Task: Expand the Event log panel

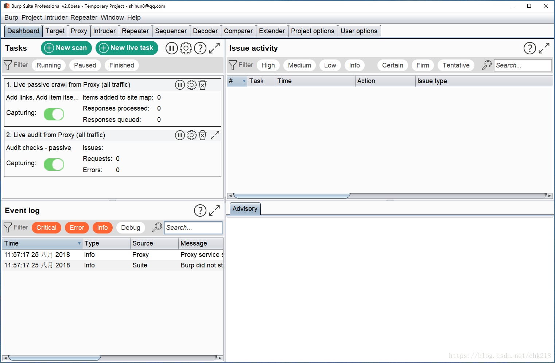Action: click(214, 211)
